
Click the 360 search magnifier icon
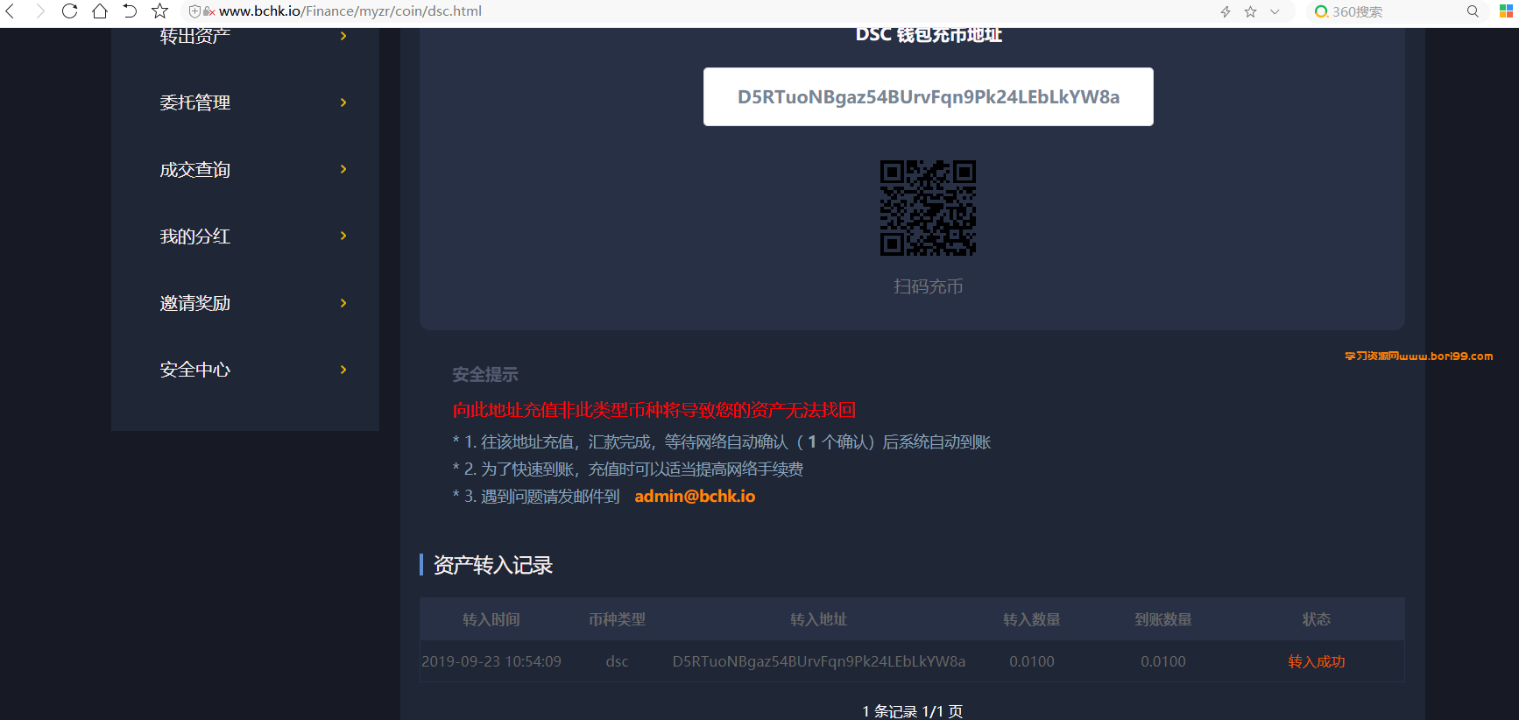coord(1473,11)
